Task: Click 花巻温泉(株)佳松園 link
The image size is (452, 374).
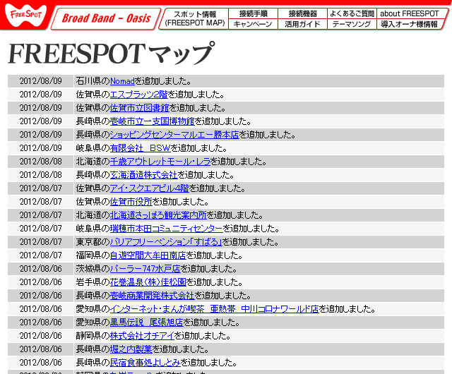Action: 148,282
